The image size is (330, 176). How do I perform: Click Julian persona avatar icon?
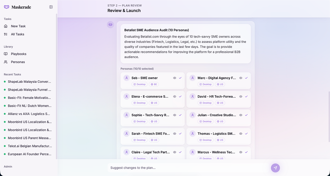(x=193, y=115)
